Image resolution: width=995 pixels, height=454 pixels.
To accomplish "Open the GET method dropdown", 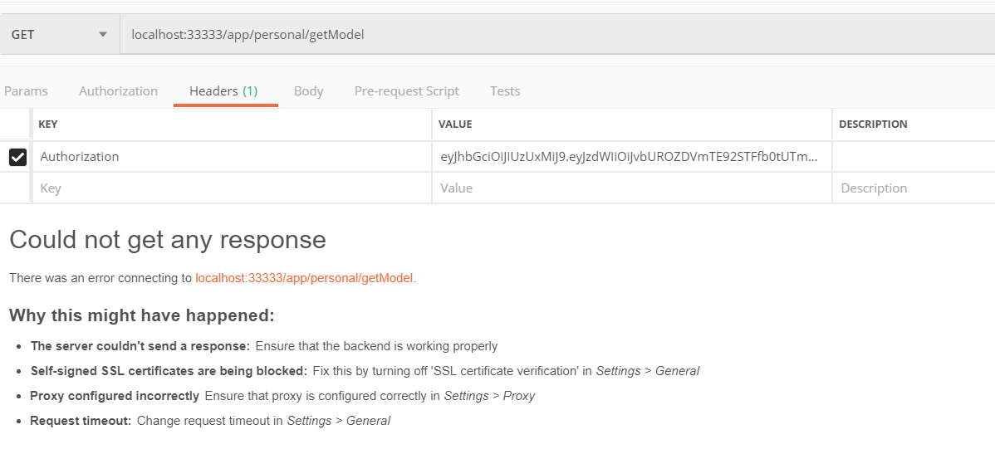I will pyautogui.click(x=60, y=34).
